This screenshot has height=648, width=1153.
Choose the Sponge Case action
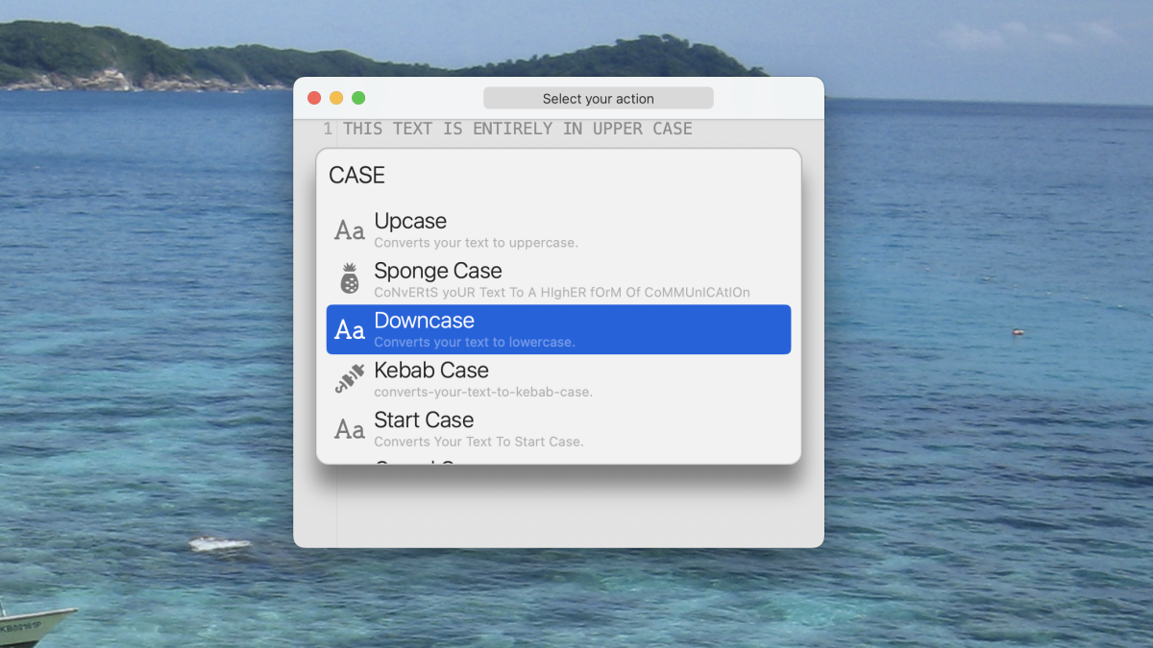tap(558, 280)
